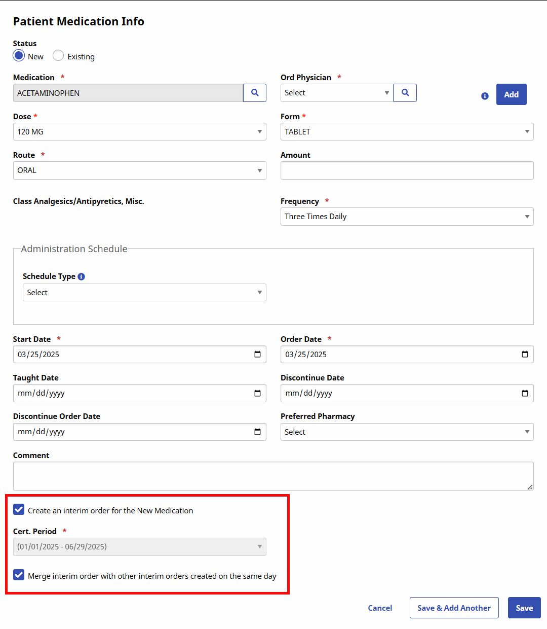547x629 pixels.
Task: Open the Discontinue Date calendar picker icon
Action: point(525,393)
